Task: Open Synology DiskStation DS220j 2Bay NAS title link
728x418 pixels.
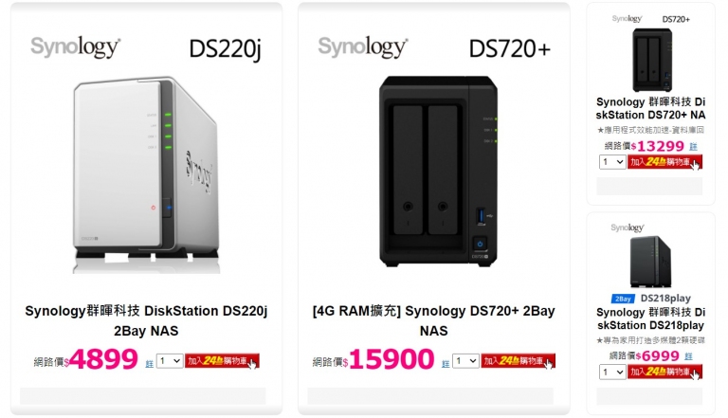Action: [146, 320]
